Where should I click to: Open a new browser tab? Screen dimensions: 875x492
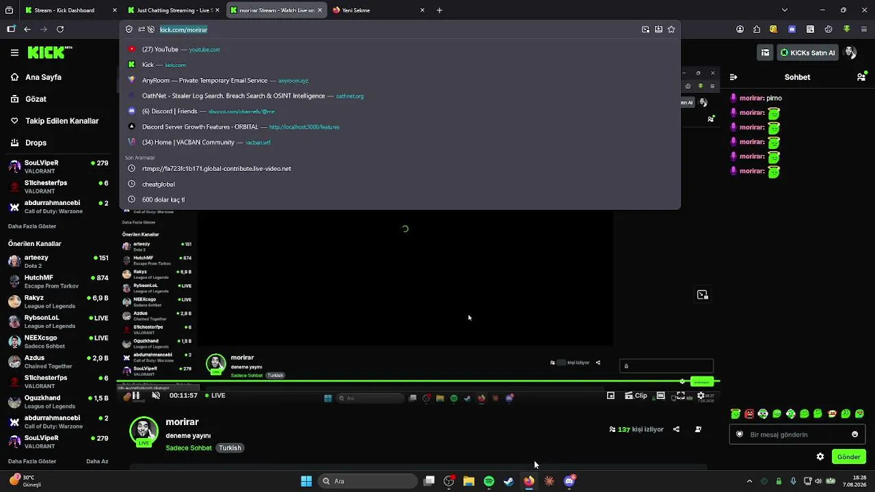point(440,10)
